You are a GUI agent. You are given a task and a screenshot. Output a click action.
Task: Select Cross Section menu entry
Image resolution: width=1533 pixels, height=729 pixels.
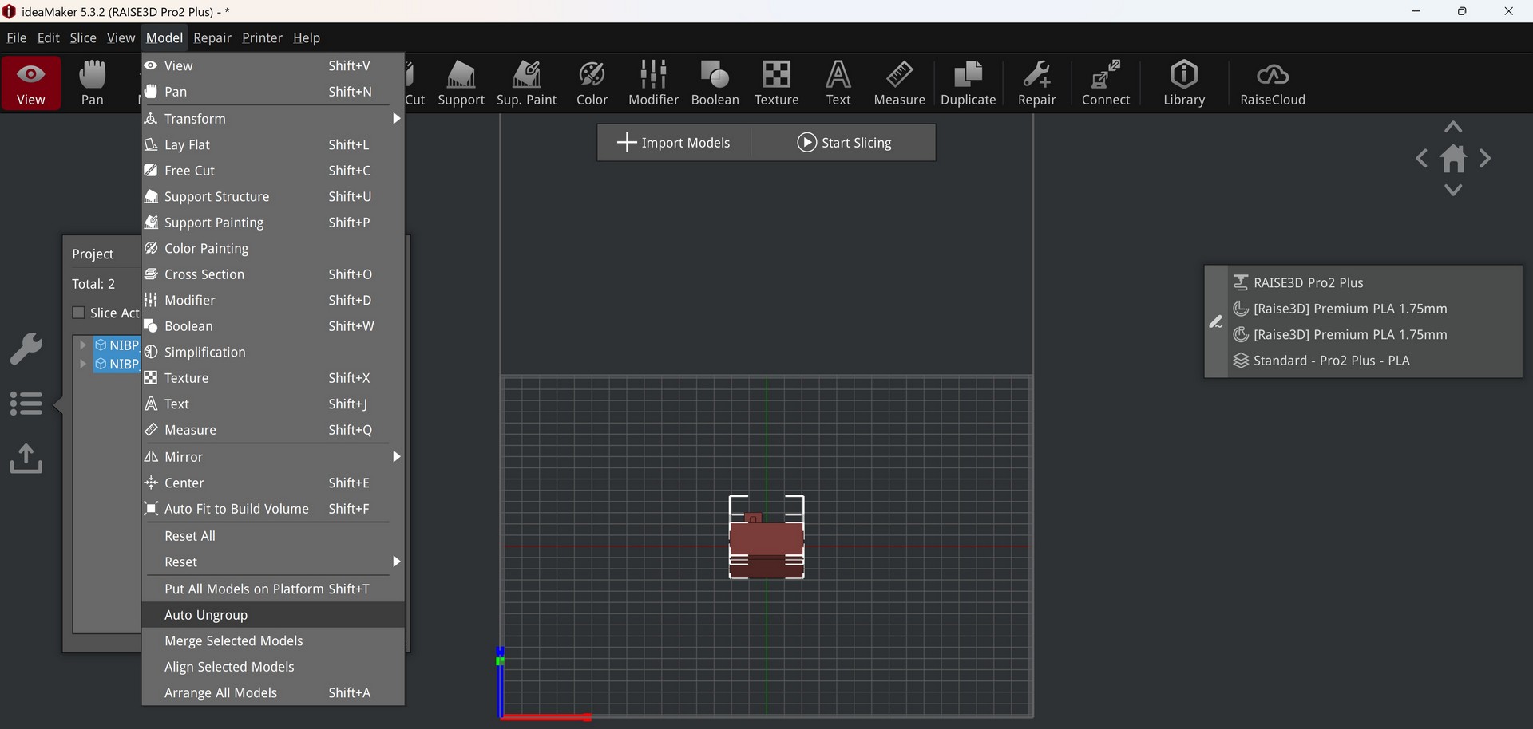(x=273, y=274)
